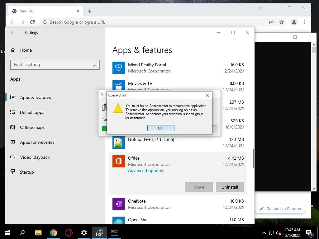Click Mixed Reality Portal app name
The width and height of the screenshot is (319, 239).
tap(147, 65)
